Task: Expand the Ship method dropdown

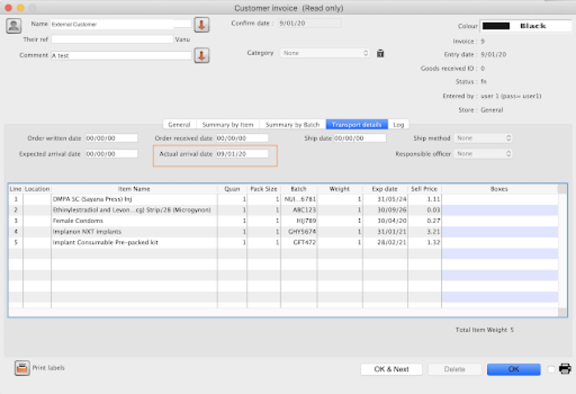Action: click(x=484, y=138)
